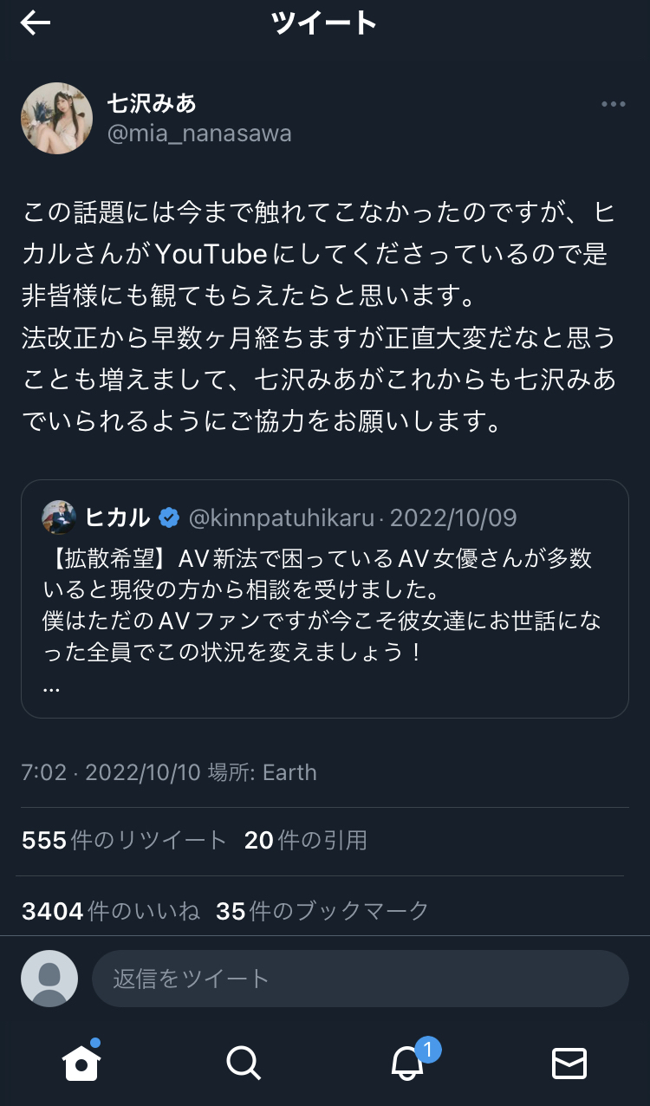View the 20 quote tweets
Viewport: 650px width, 1106px height.
[305, 840]
